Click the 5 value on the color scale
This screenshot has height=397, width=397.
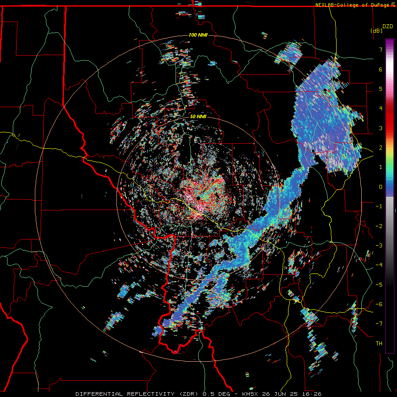pyautogui.click(x=381, y=89)
